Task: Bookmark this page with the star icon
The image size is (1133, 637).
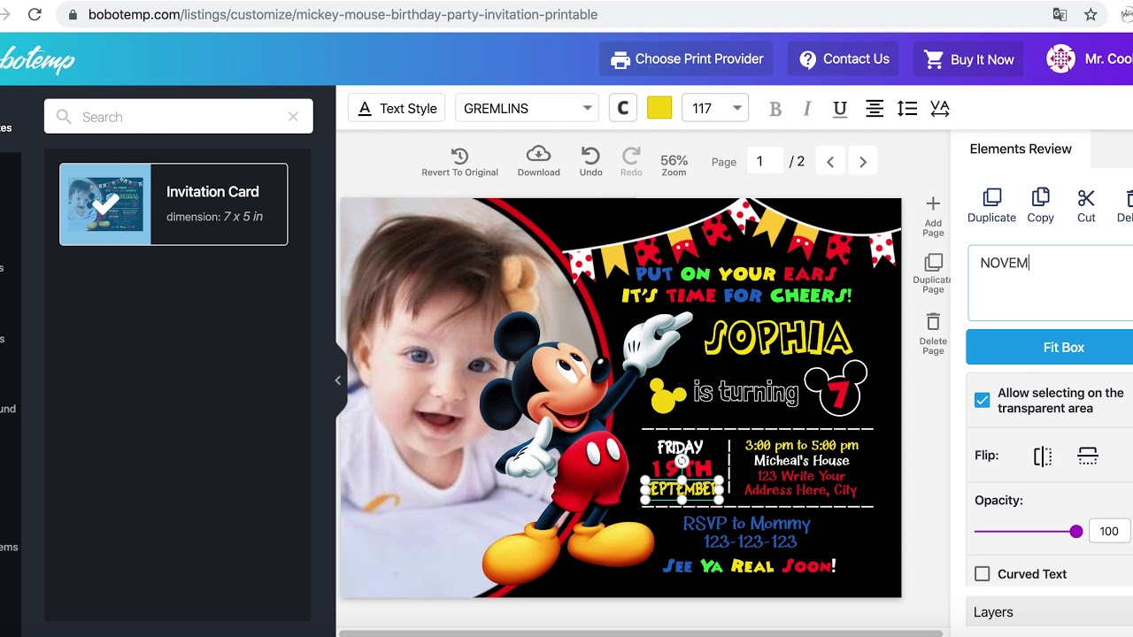Action: (x=1091, y=14)
